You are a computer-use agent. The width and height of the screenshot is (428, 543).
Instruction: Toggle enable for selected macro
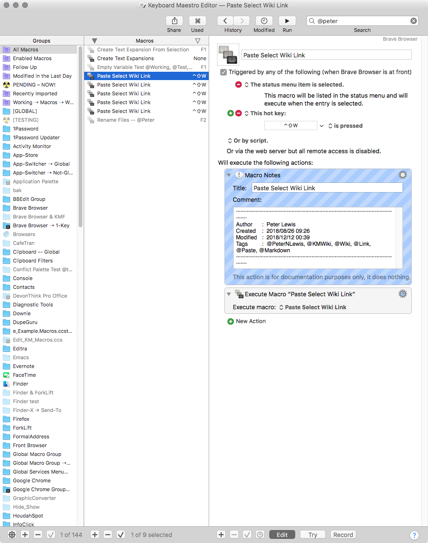tap(121, 534)
